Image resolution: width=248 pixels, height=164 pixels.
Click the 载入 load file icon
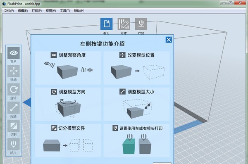point(107,24)
